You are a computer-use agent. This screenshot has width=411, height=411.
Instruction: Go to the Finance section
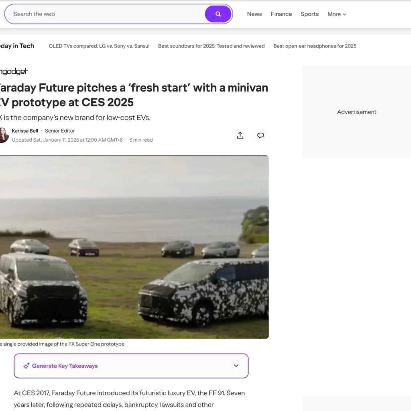(281, 14)
